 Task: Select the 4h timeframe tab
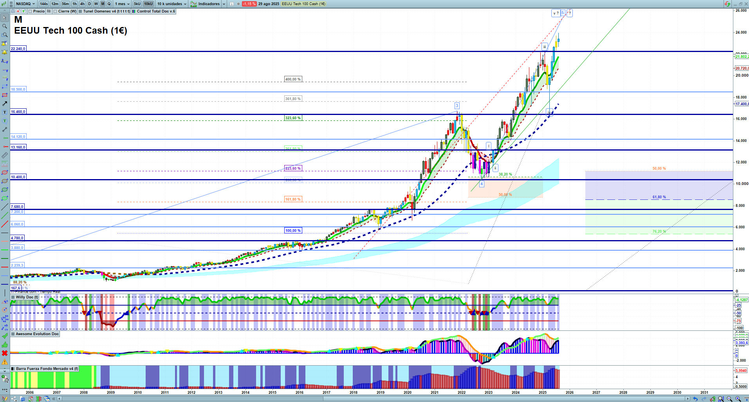pyautogui.click(x=82, y=4)
